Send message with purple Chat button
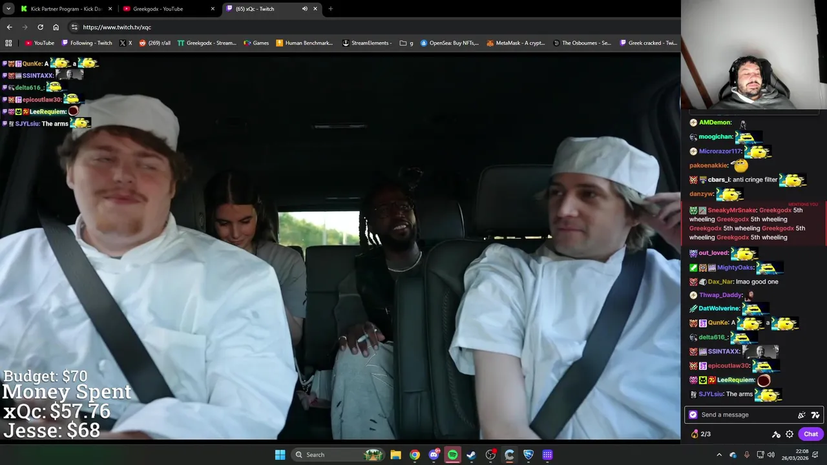The image size is (827, 465). click(811, 434)
